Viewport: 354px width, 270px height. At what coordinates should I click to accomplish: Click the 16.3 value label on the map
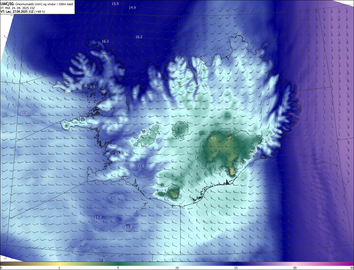click(105, 41)
